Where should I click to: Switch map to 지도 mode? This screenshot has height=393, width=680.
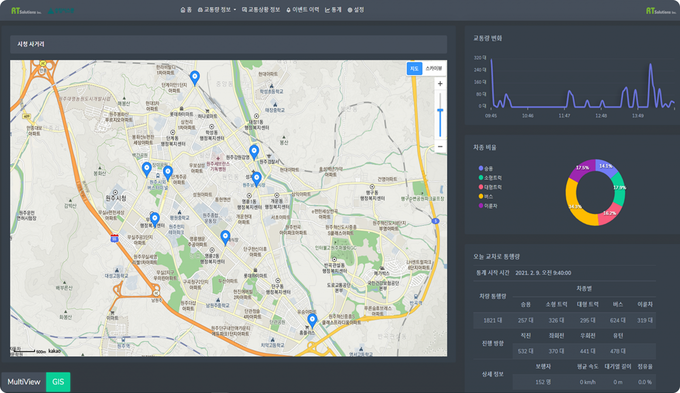click(414, 68)
